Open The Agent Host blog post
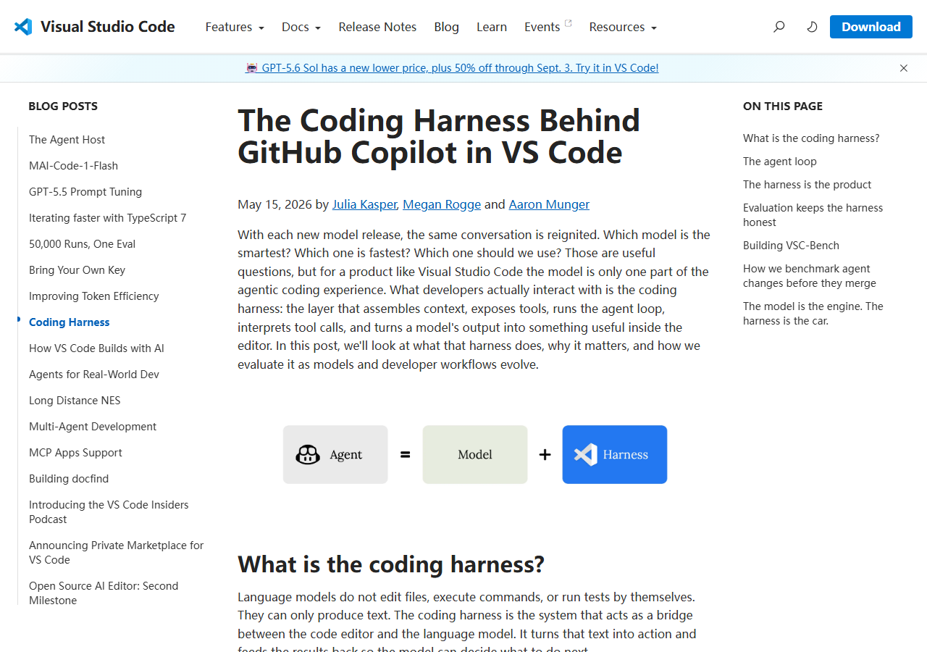Screen dimensions: 927x652 (x=67, y=140)
